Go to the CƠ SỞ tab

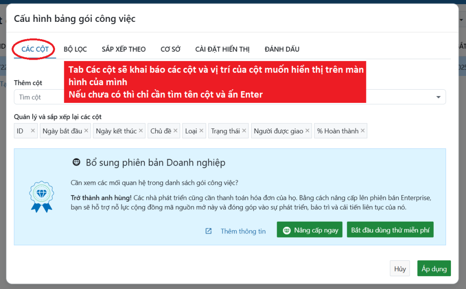point(171,49)
